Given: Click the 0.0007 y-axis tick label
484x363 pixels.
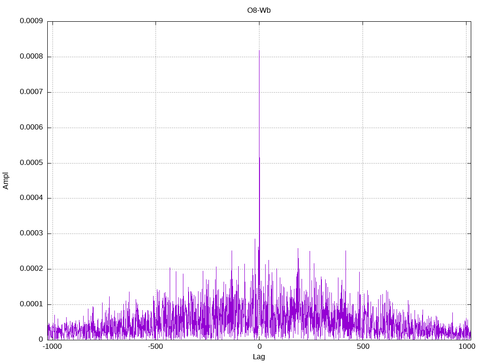Looking at the screenshot, I should click(x=31, y=92).
